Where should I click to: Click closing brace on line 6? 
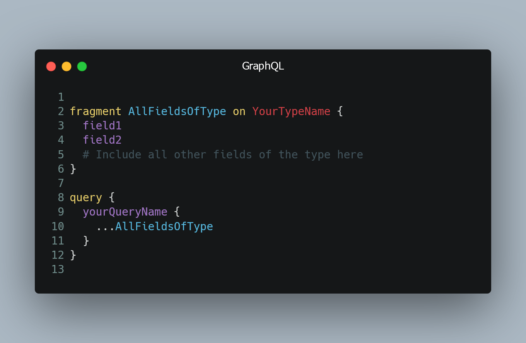(73, 169)
